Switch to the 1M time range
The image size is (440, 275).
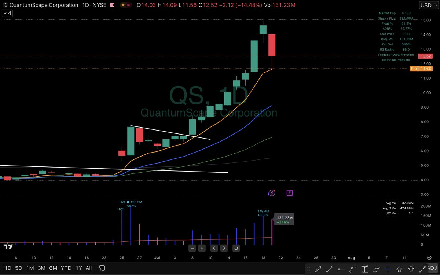click(30, 268)
